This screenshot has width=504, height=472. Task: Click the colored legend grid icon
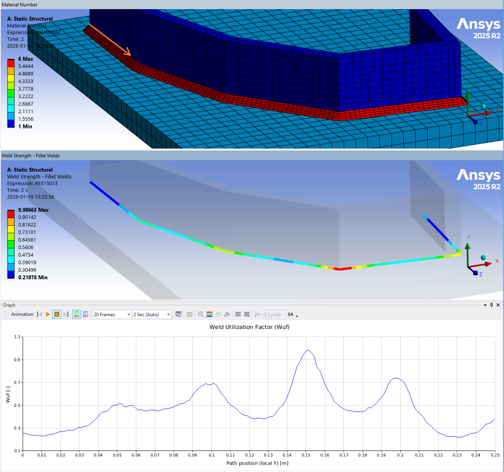(209, 314)
